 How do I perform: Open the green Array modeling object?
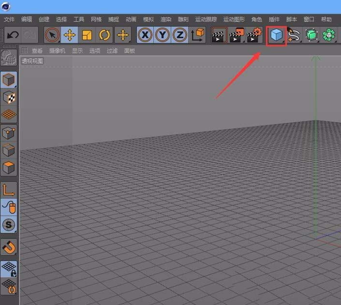coord(328,35)
